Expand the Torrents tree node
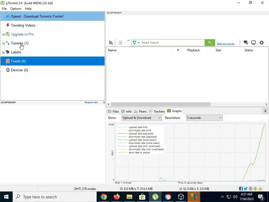The height and width of the screenshot is (202, 269). (3, 43)
